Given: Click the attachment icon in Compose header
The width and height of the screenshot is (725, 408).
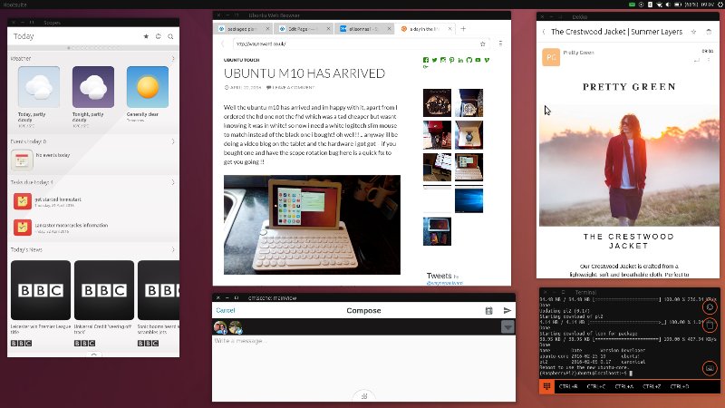Looking at the screenshot, I should click(488, 311).
